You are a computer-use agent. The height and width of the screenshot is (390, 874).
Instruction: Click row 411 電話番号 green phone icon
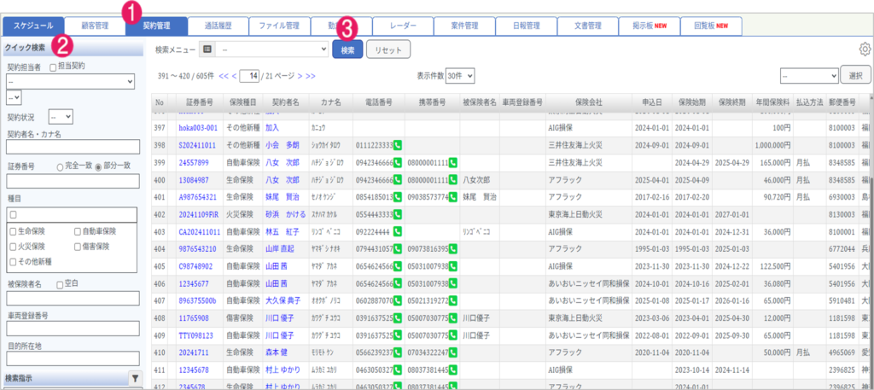(x=398, y=370)
